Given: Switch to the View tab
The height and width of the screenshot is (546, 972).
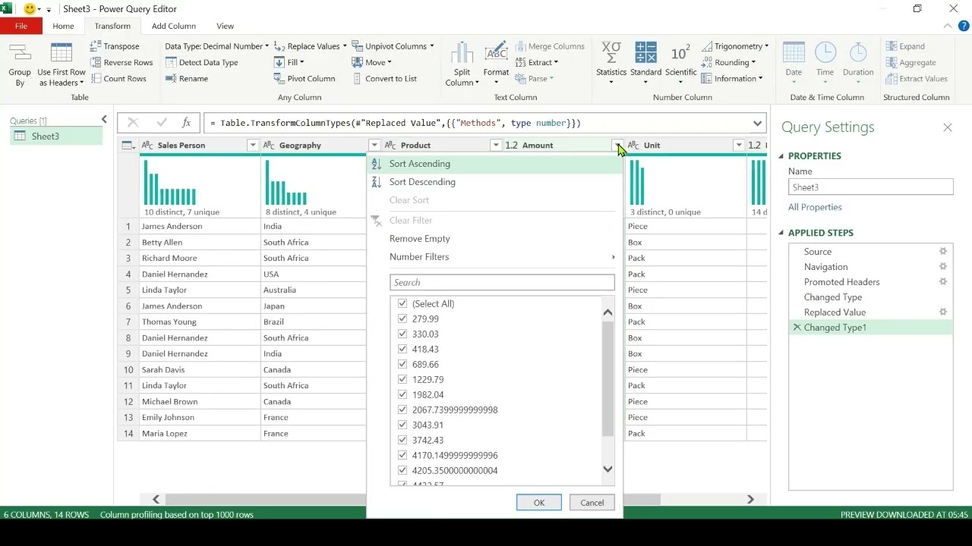Looking at the screenshot, I should click(225, 26).
